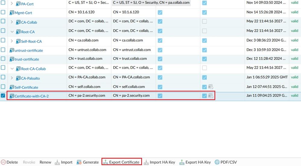Click the issuer 'CN = trust.collab.com'

pos(130,59)
